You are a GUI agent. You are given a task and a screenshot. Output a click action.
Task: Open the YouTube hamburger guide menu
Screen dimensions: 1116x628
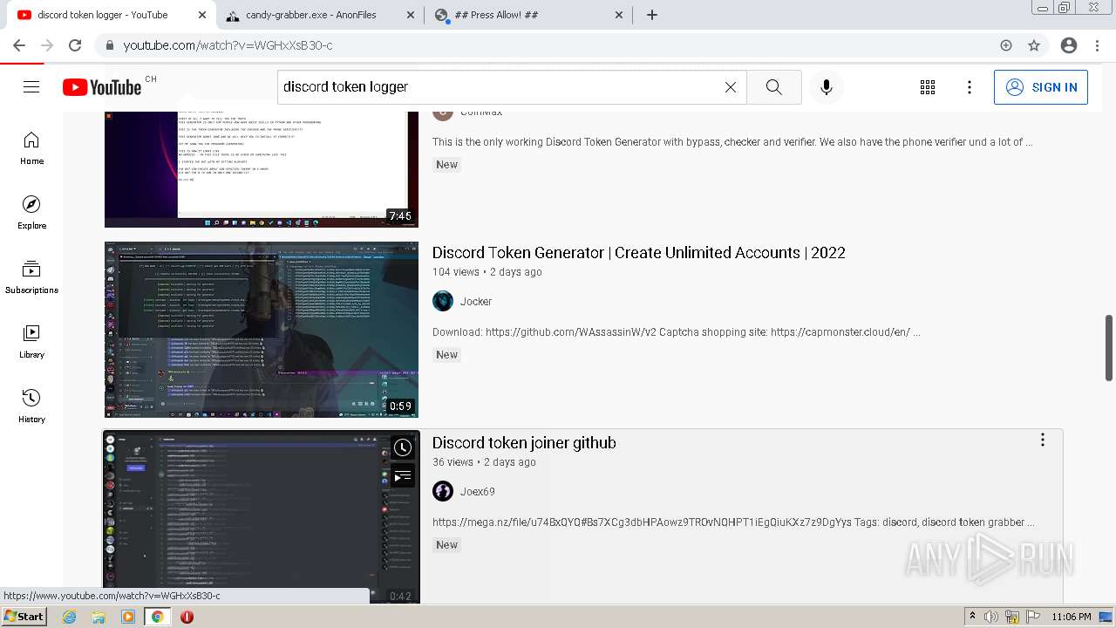(31, 86)
